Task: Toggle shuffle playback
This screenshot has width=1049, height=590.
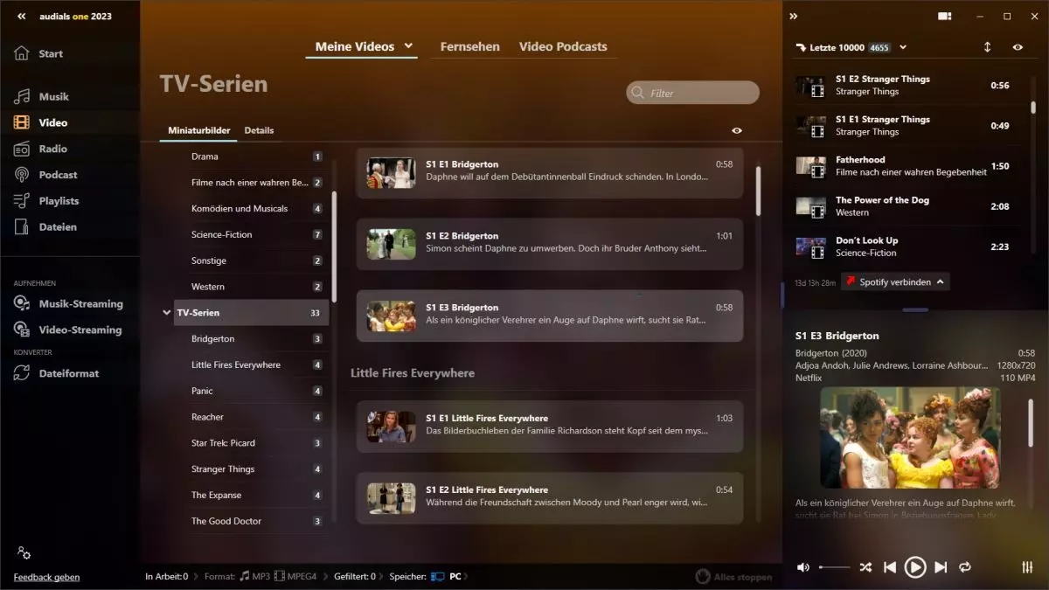Action: point(865,567)
